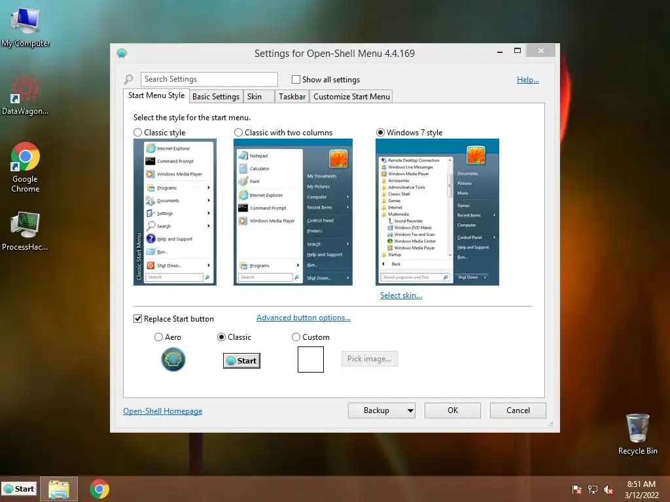Open ProcessHacker desktop icon
This screenshot has width=670, height=502.
click(x=26, y=231)
